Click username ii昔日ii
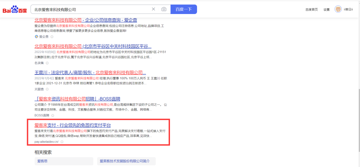Viewport: 360px width, 167px height. pyautogui.click(x=348, y=9)
